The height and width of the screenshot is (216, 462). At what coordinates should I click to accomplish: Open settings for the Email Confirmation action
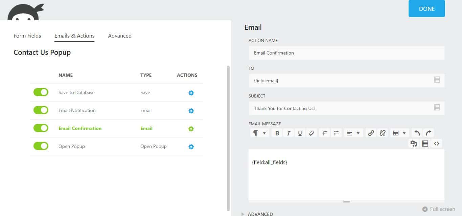[191, 128]
